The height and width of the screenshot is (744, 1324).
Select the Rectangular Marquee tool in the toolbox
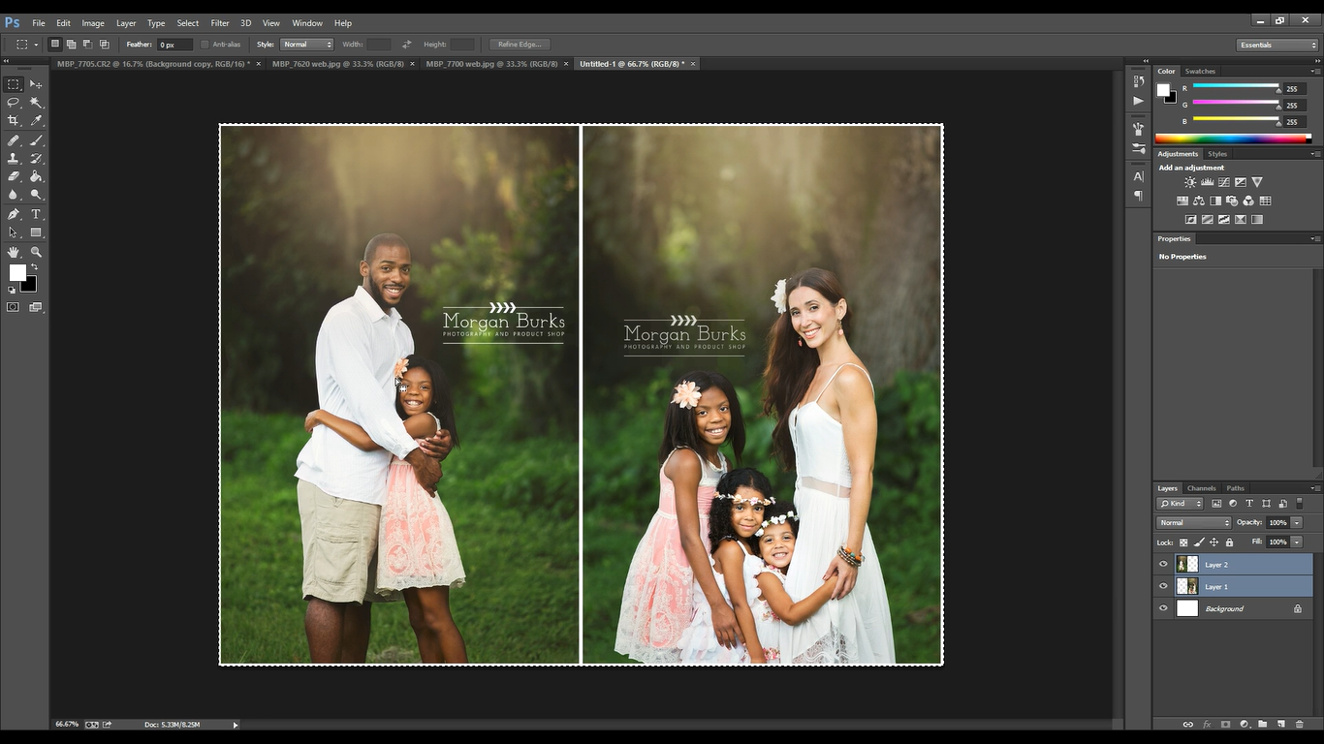(14, 84)
